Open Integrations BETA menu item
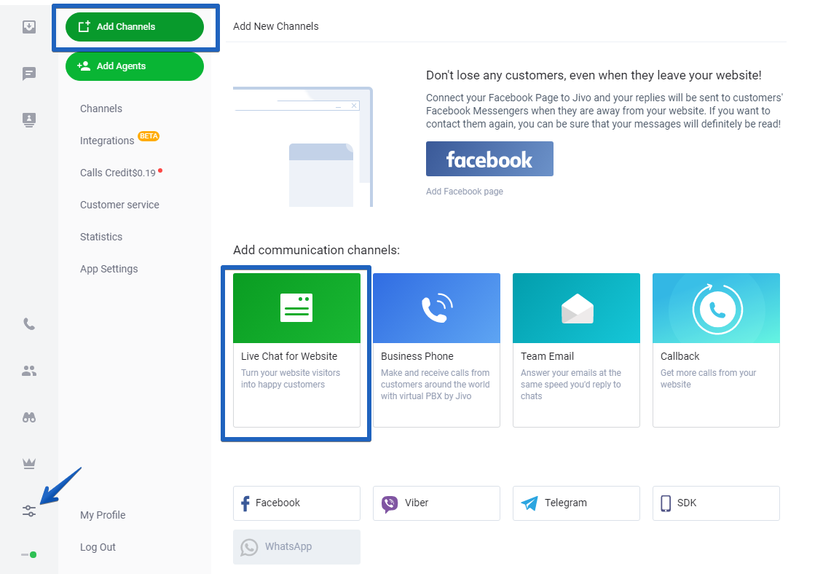Viewport: 831px width, 574px height. pos(119,139)
